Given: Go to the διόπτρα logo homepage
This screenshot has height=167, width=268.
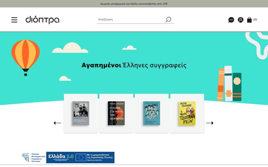Looking at the screenshot, I should 42,20.
